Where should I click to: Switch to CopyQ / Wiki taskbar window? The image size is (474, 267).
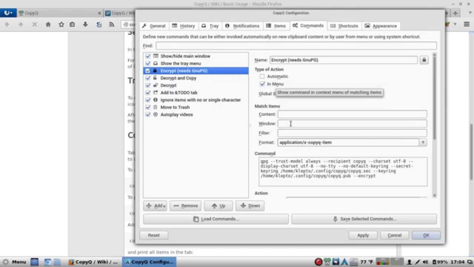click(x=94, y=262)
